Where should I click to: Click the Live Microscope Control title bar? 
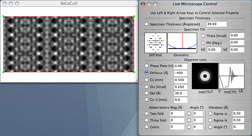click(x=195, y=4)
